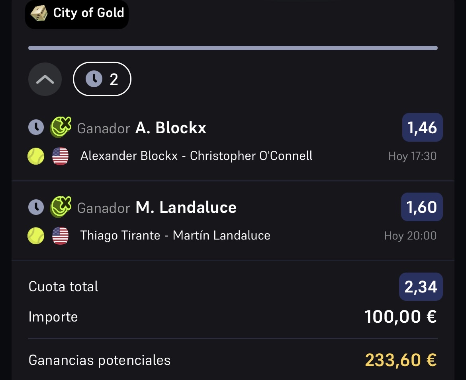Tap the 1,46 odds badge

tap(422, 127)
